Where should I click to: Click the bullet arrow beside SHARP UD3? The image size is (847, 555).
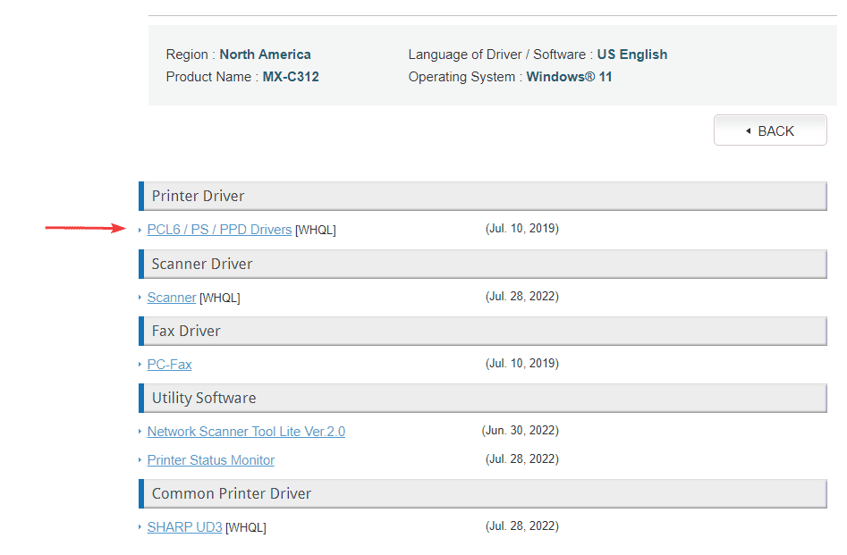tap(140, 527)
